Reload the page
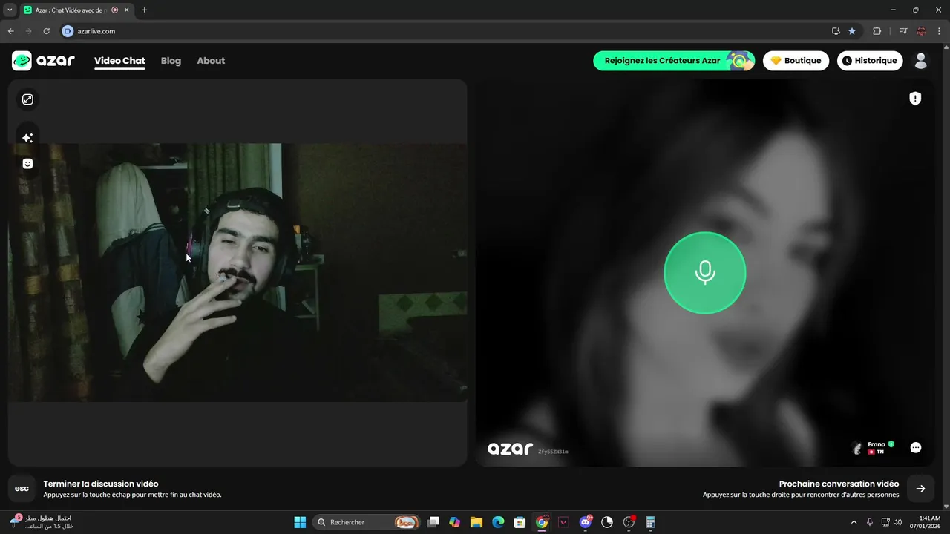The width and height of the screenshot is (950, 534). coord(46,31)
